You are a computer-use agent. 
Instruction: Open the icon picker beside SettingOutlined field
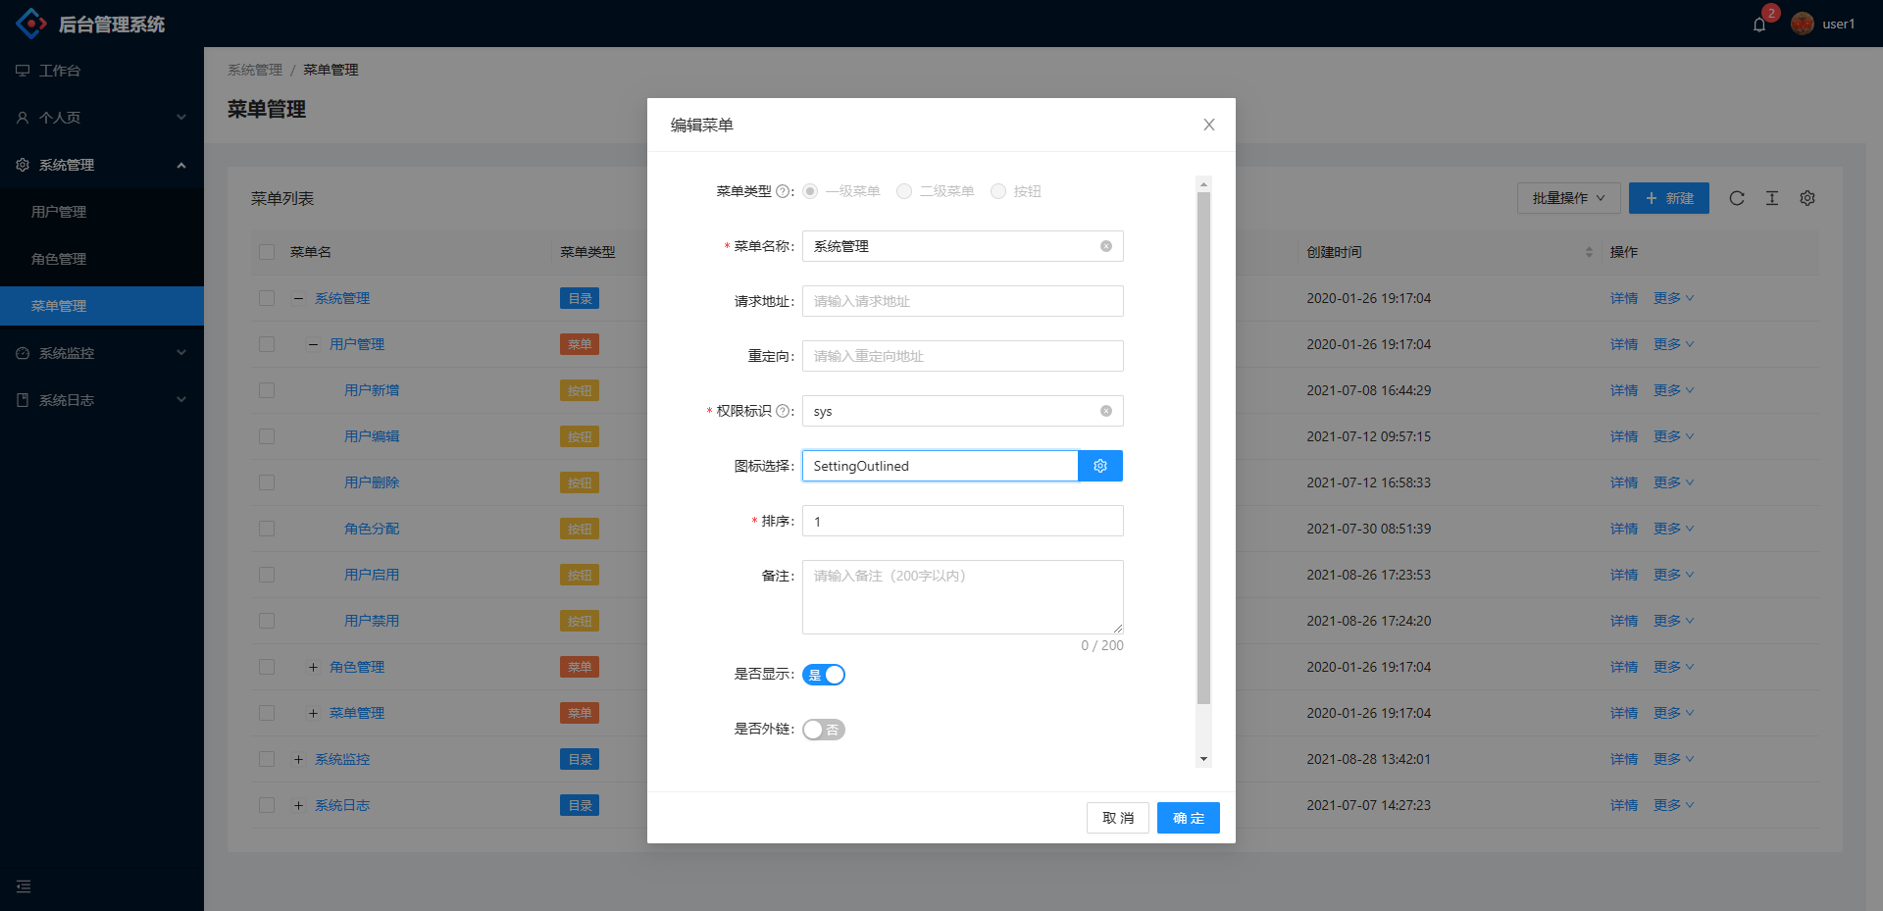click(x=1099, y=466)
